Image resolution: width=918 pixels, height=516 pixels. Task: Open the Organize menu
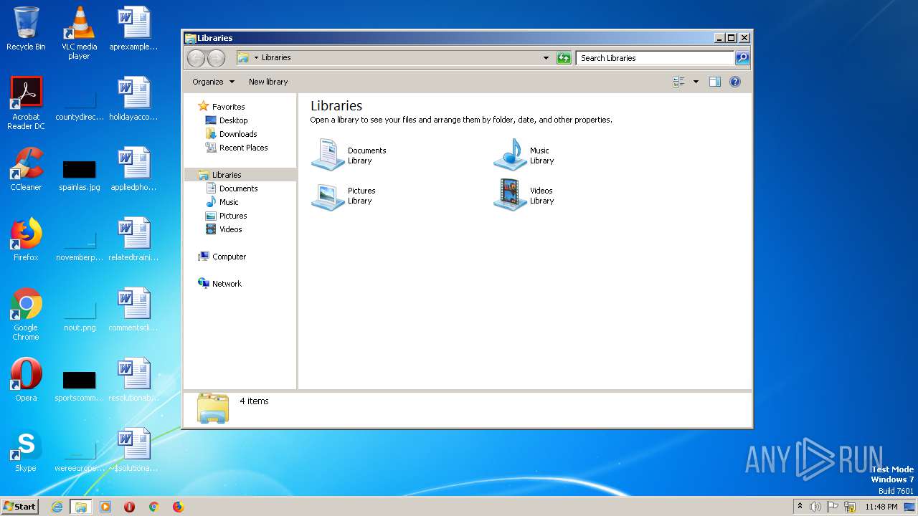[x=213, y=82]
